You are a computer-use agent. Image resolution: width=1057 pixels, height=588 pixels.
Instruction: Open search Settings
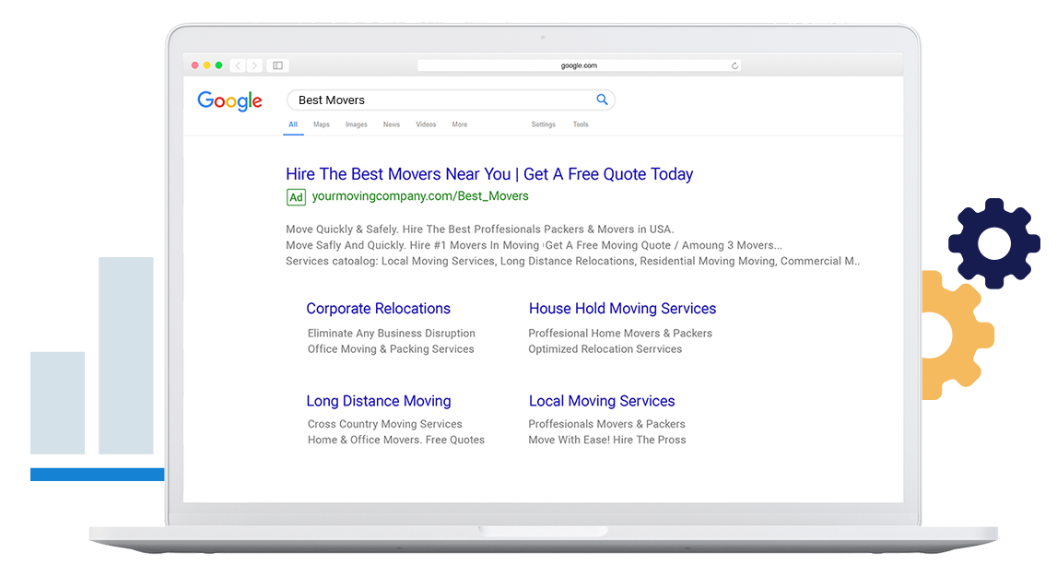(544, 124)
